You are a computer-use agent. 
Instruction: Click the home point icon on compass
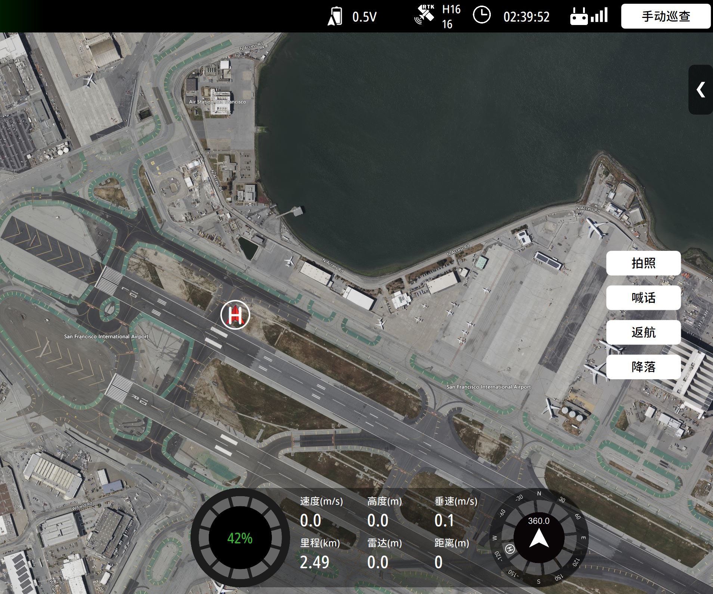[x=510, y=548]
